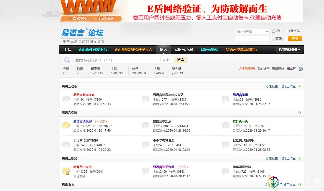This screenshot has height=191, width=324.
Task: Click the 易语言错误与建议专区 bubble icon
Action: point(146,99)
